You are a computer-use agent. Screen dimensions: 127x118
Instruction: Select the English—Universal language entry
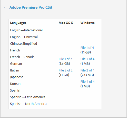click(x=24, y=37)
